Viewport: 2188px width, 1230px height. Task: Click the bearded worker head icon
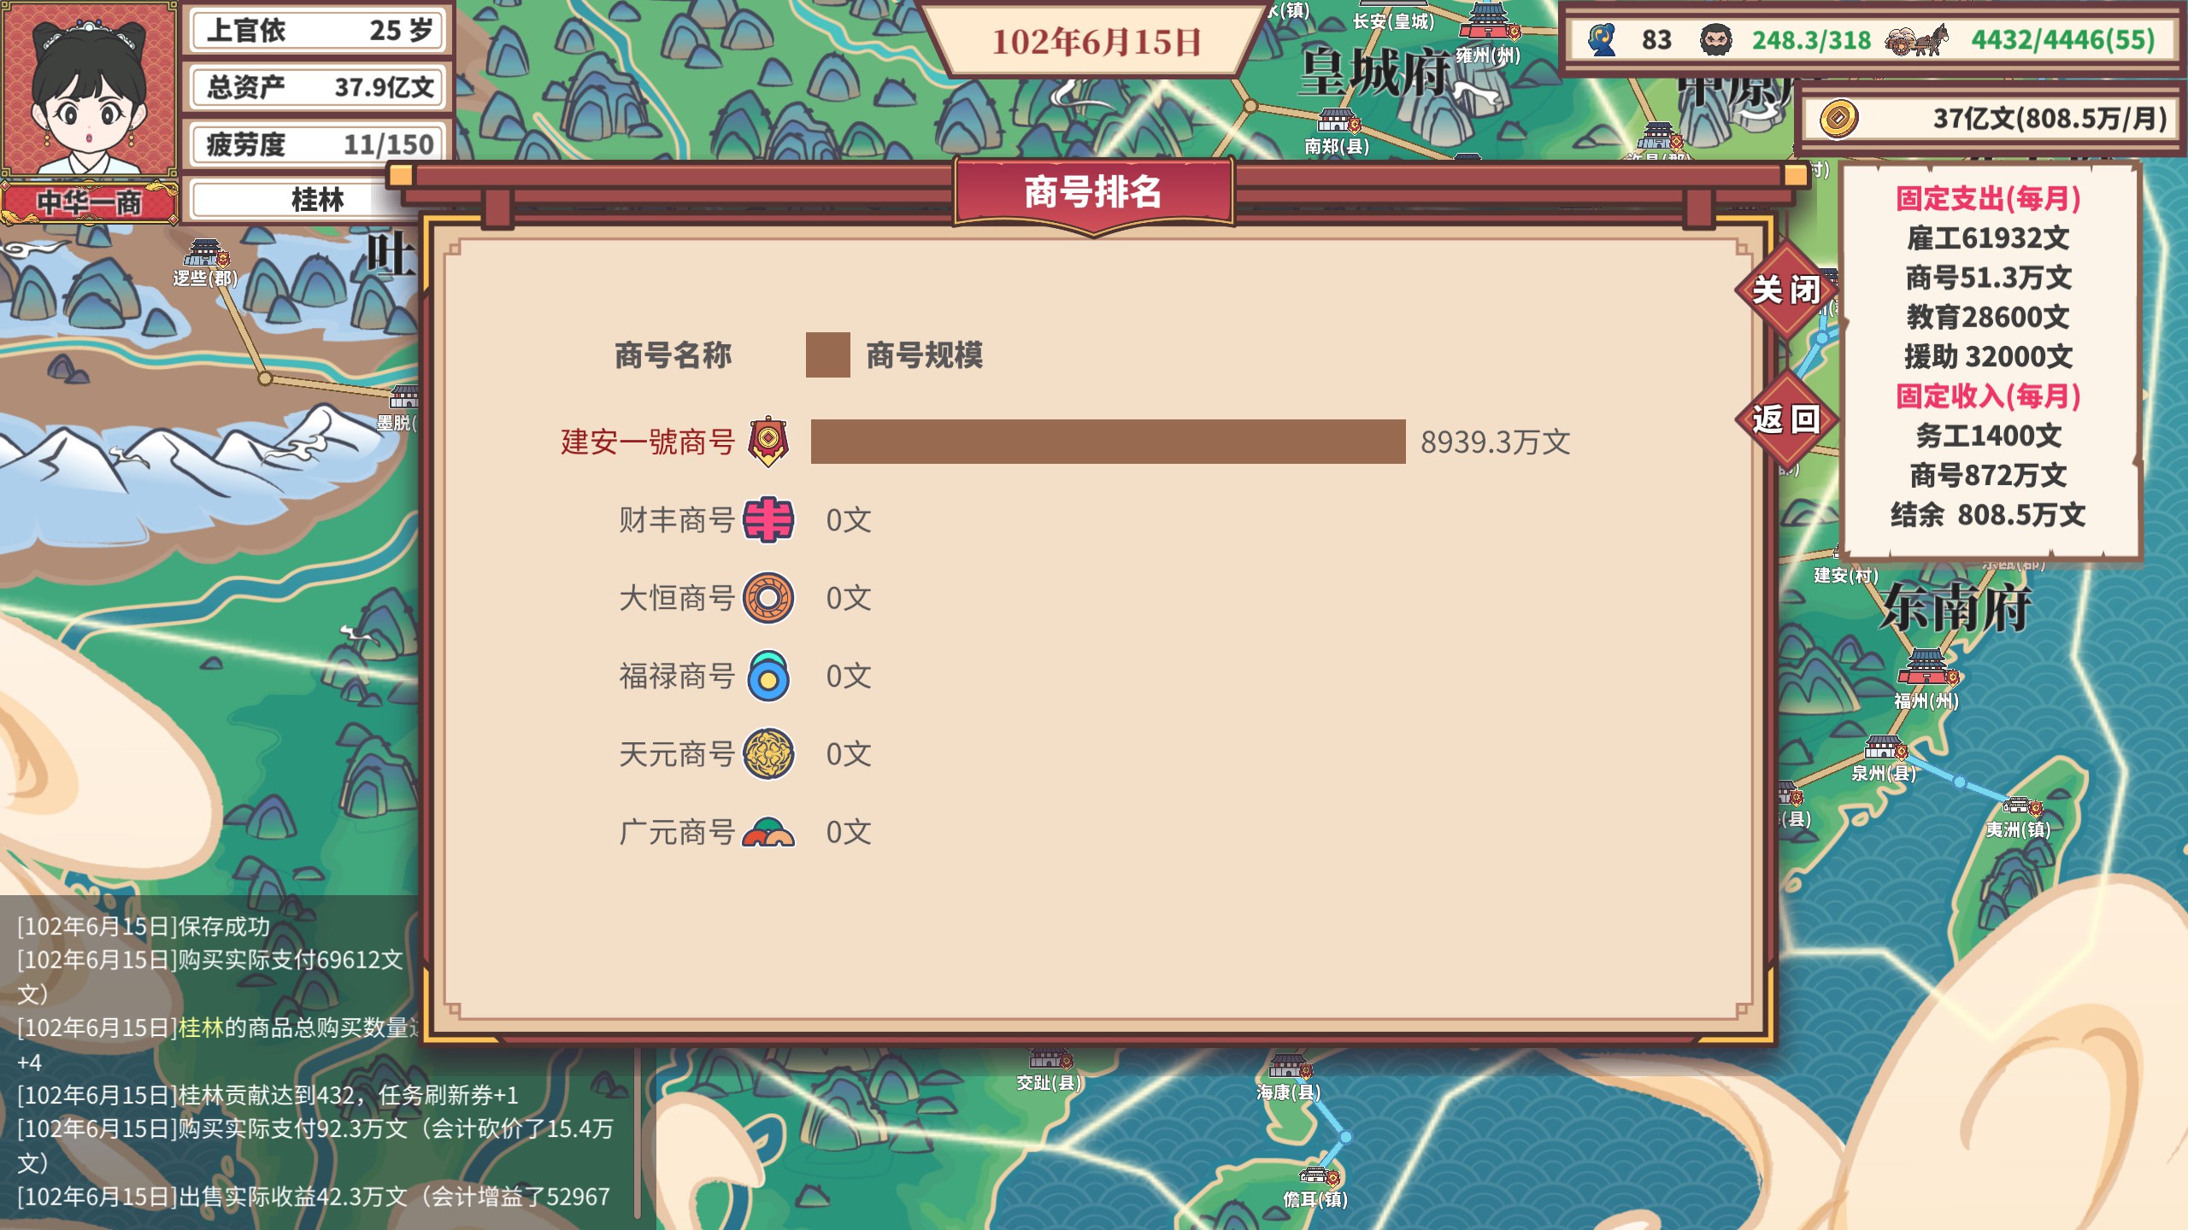[1715, 39]
